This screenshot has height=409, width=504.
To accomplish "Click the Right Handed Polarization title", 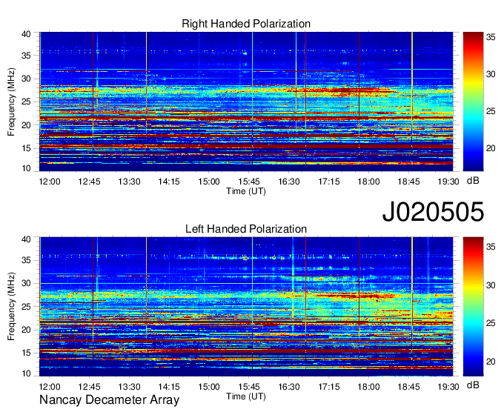I will pyautogui.click(x=246, y=24).
